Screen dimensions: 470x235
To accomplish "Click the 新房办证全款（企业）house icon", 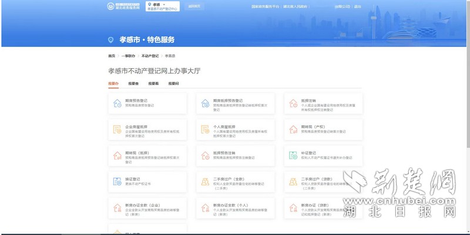I will point(117,207).
